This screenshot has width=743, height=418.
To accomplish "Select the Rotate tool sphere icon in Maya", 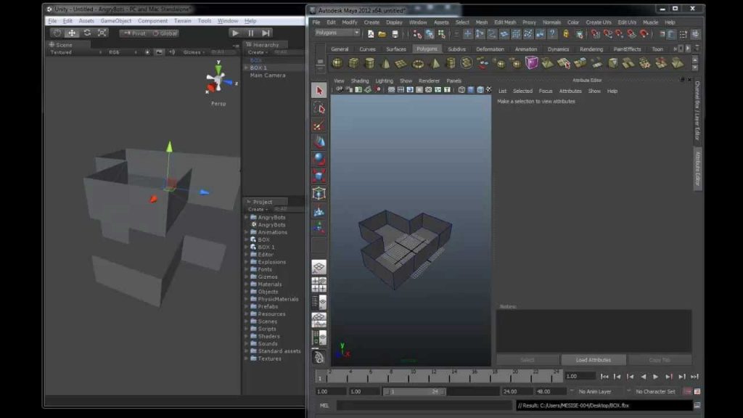I will point(319,159).
